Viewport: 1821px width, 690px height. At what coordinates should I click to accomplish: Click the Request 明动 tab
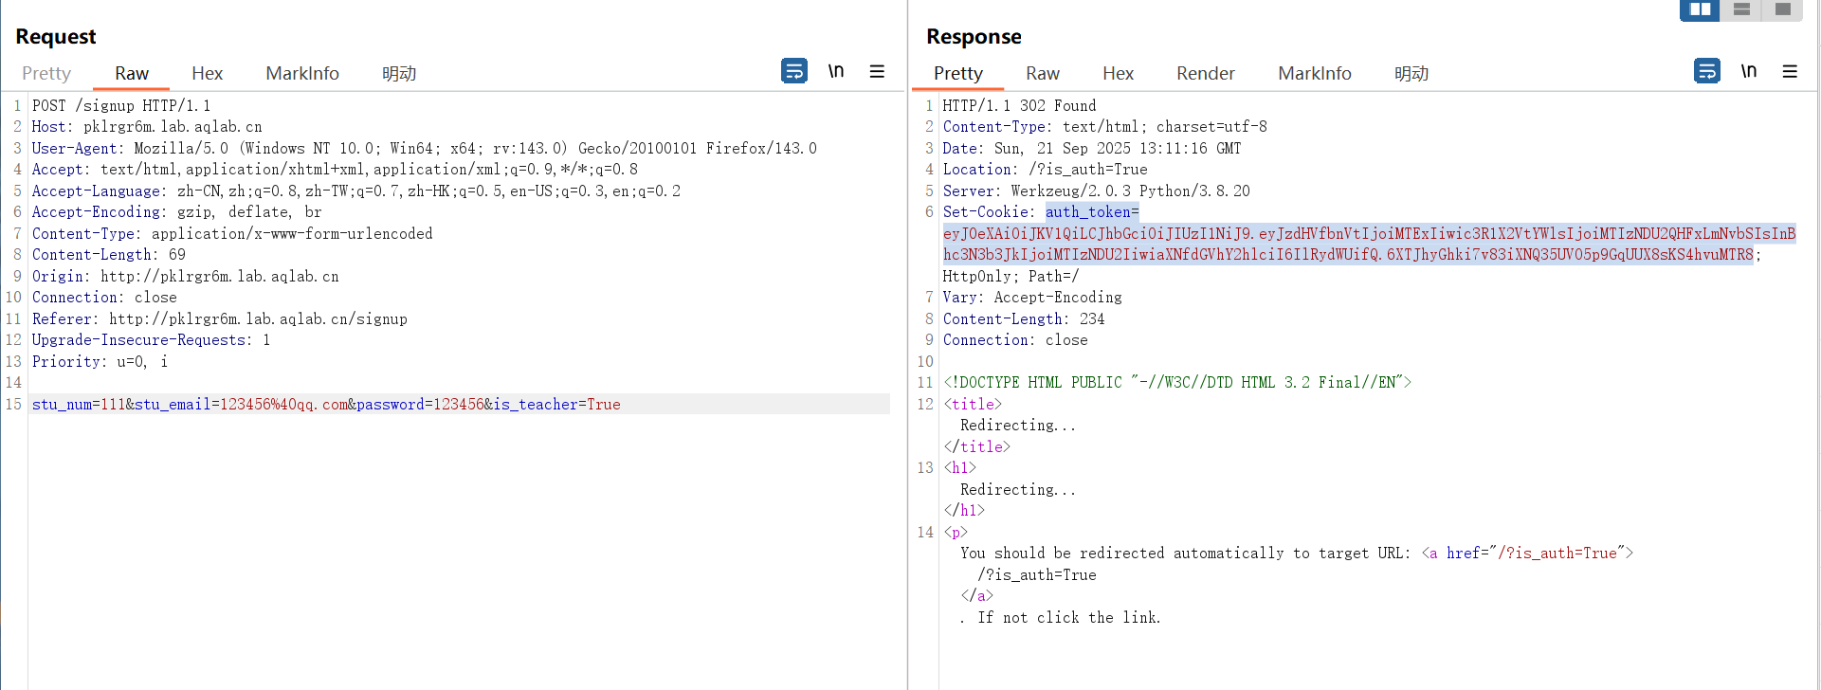399,73
